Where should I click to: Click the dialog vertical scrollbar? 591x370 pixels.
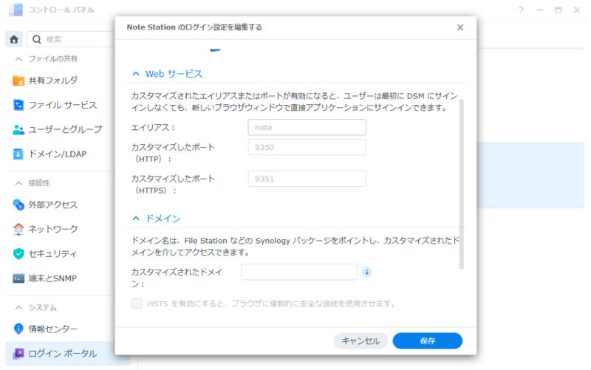(461, 185)
